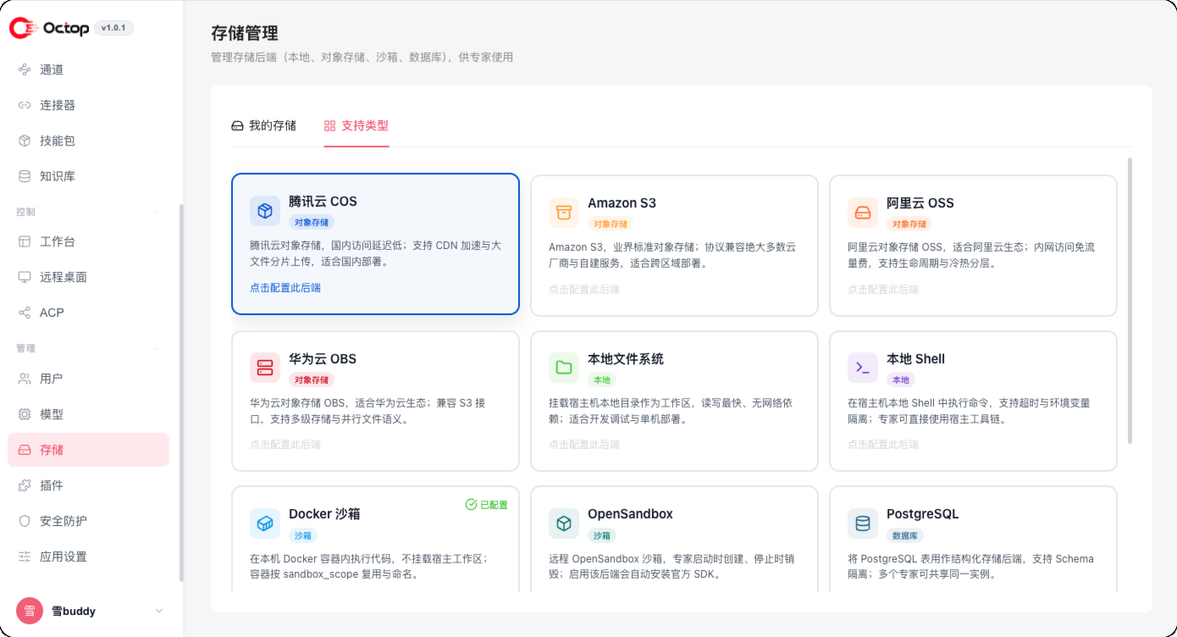Click the 雪buddy user avatar
This screenshot has width=1177, height=637.
click(30, 611)
